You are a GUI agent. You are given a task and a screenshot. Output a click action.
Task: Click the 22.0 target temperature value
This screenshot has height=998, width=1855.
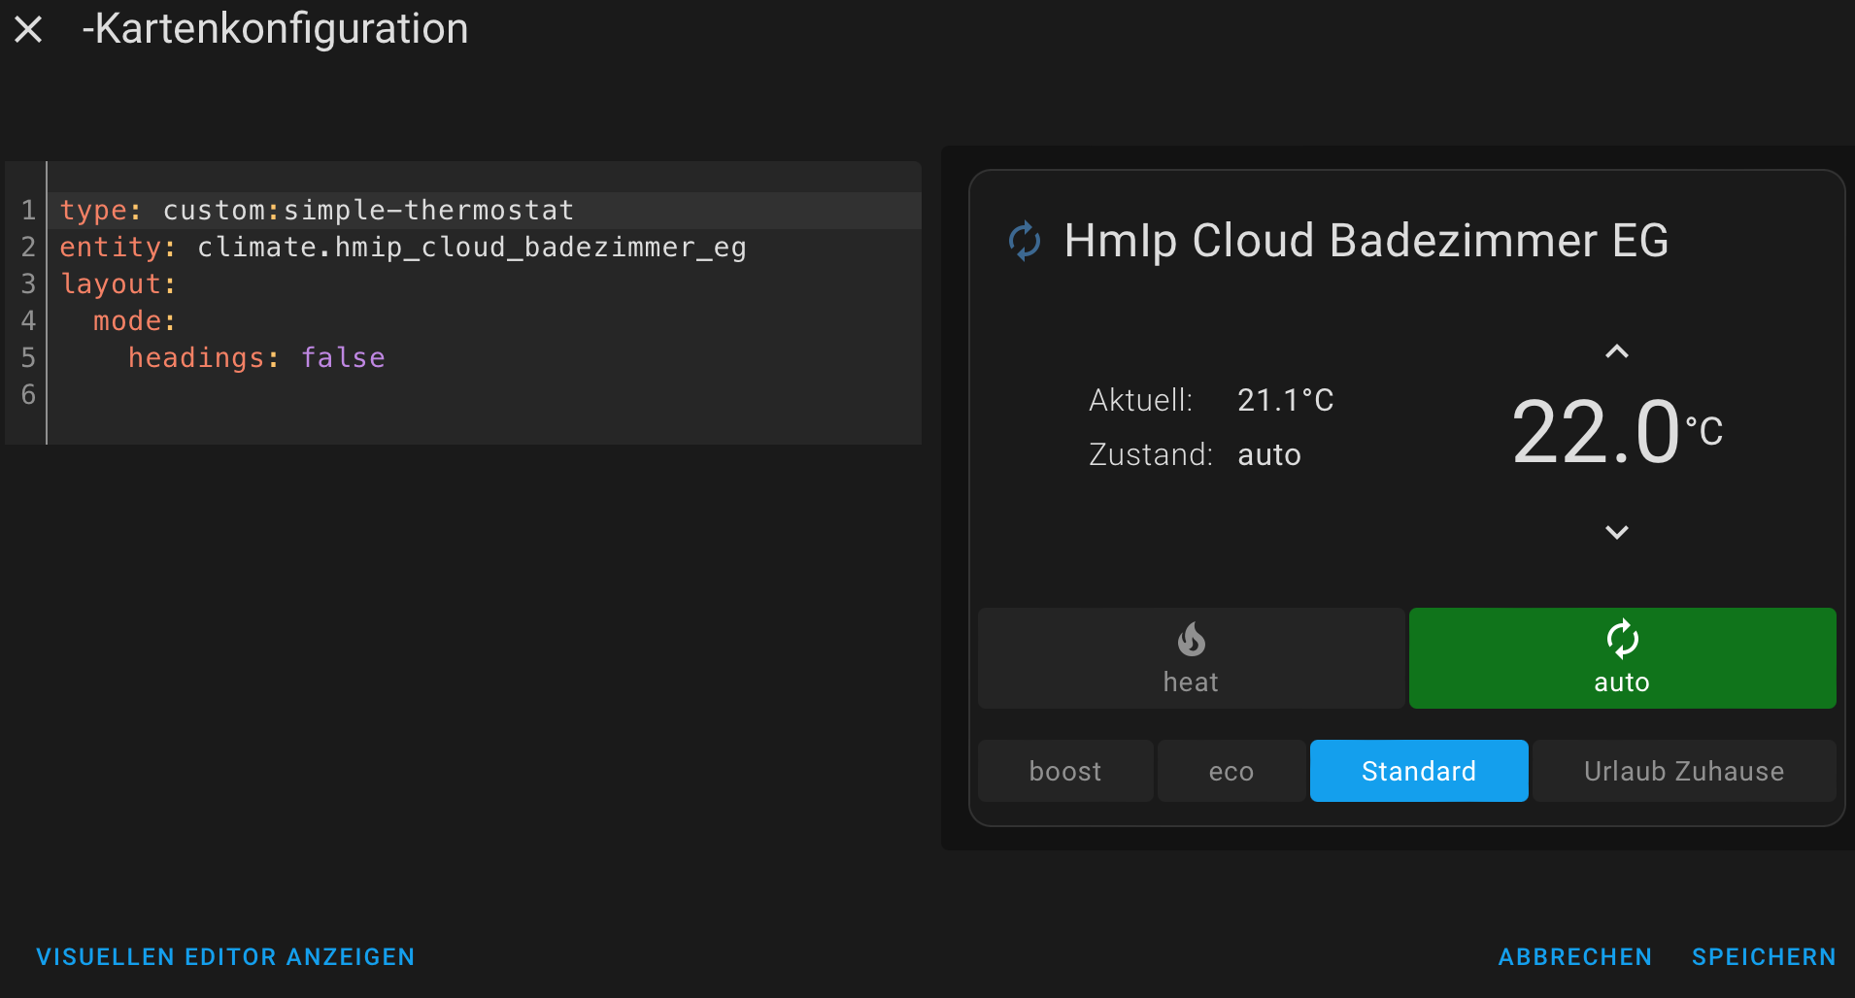click(1596, 433)
